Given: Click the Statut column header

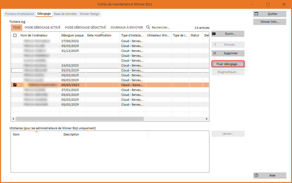Looking at the screenshot, I should tap(196, 35).
